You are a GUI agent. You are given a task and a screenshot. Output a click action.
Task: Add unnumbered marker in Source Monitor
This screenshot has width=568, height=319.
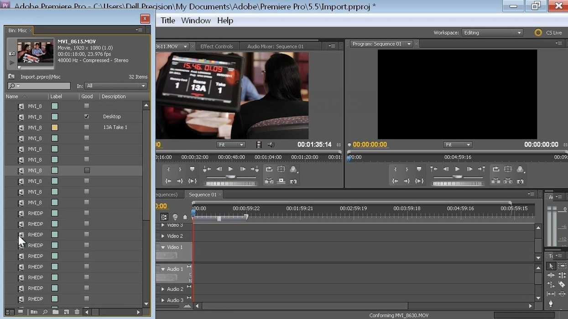click(x=192, y=169)
